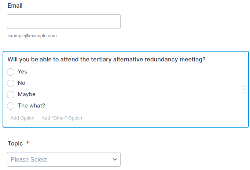Click the example@example.com hint text
250x170 pixels.
tap(32, 36)
